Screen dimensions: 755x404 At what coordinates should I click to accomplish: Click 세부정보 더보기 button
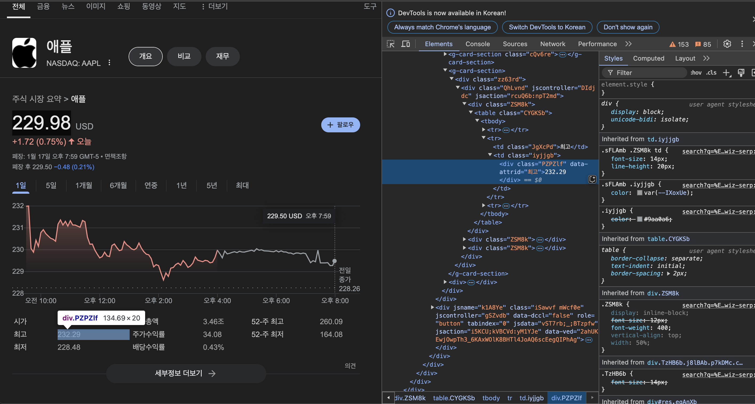pos(186,373)
